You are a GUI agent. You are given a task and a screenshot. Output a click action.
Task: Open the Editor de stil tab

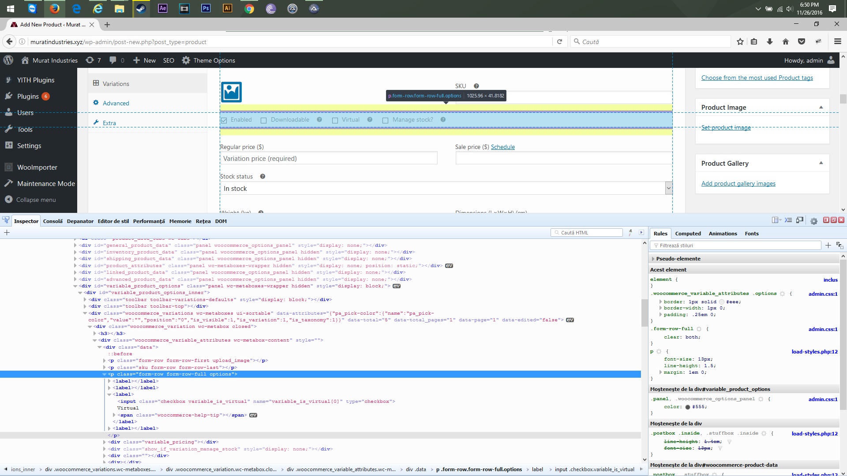(x=113, y=221)
